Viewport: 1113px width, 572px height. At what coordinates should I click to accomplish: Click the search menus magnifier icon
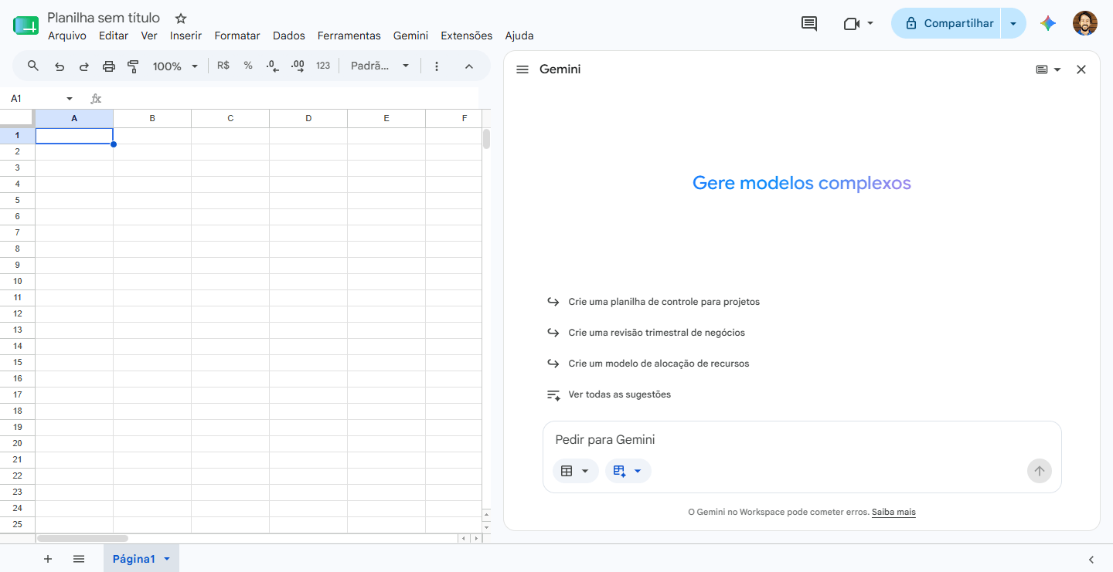point(33,66)
